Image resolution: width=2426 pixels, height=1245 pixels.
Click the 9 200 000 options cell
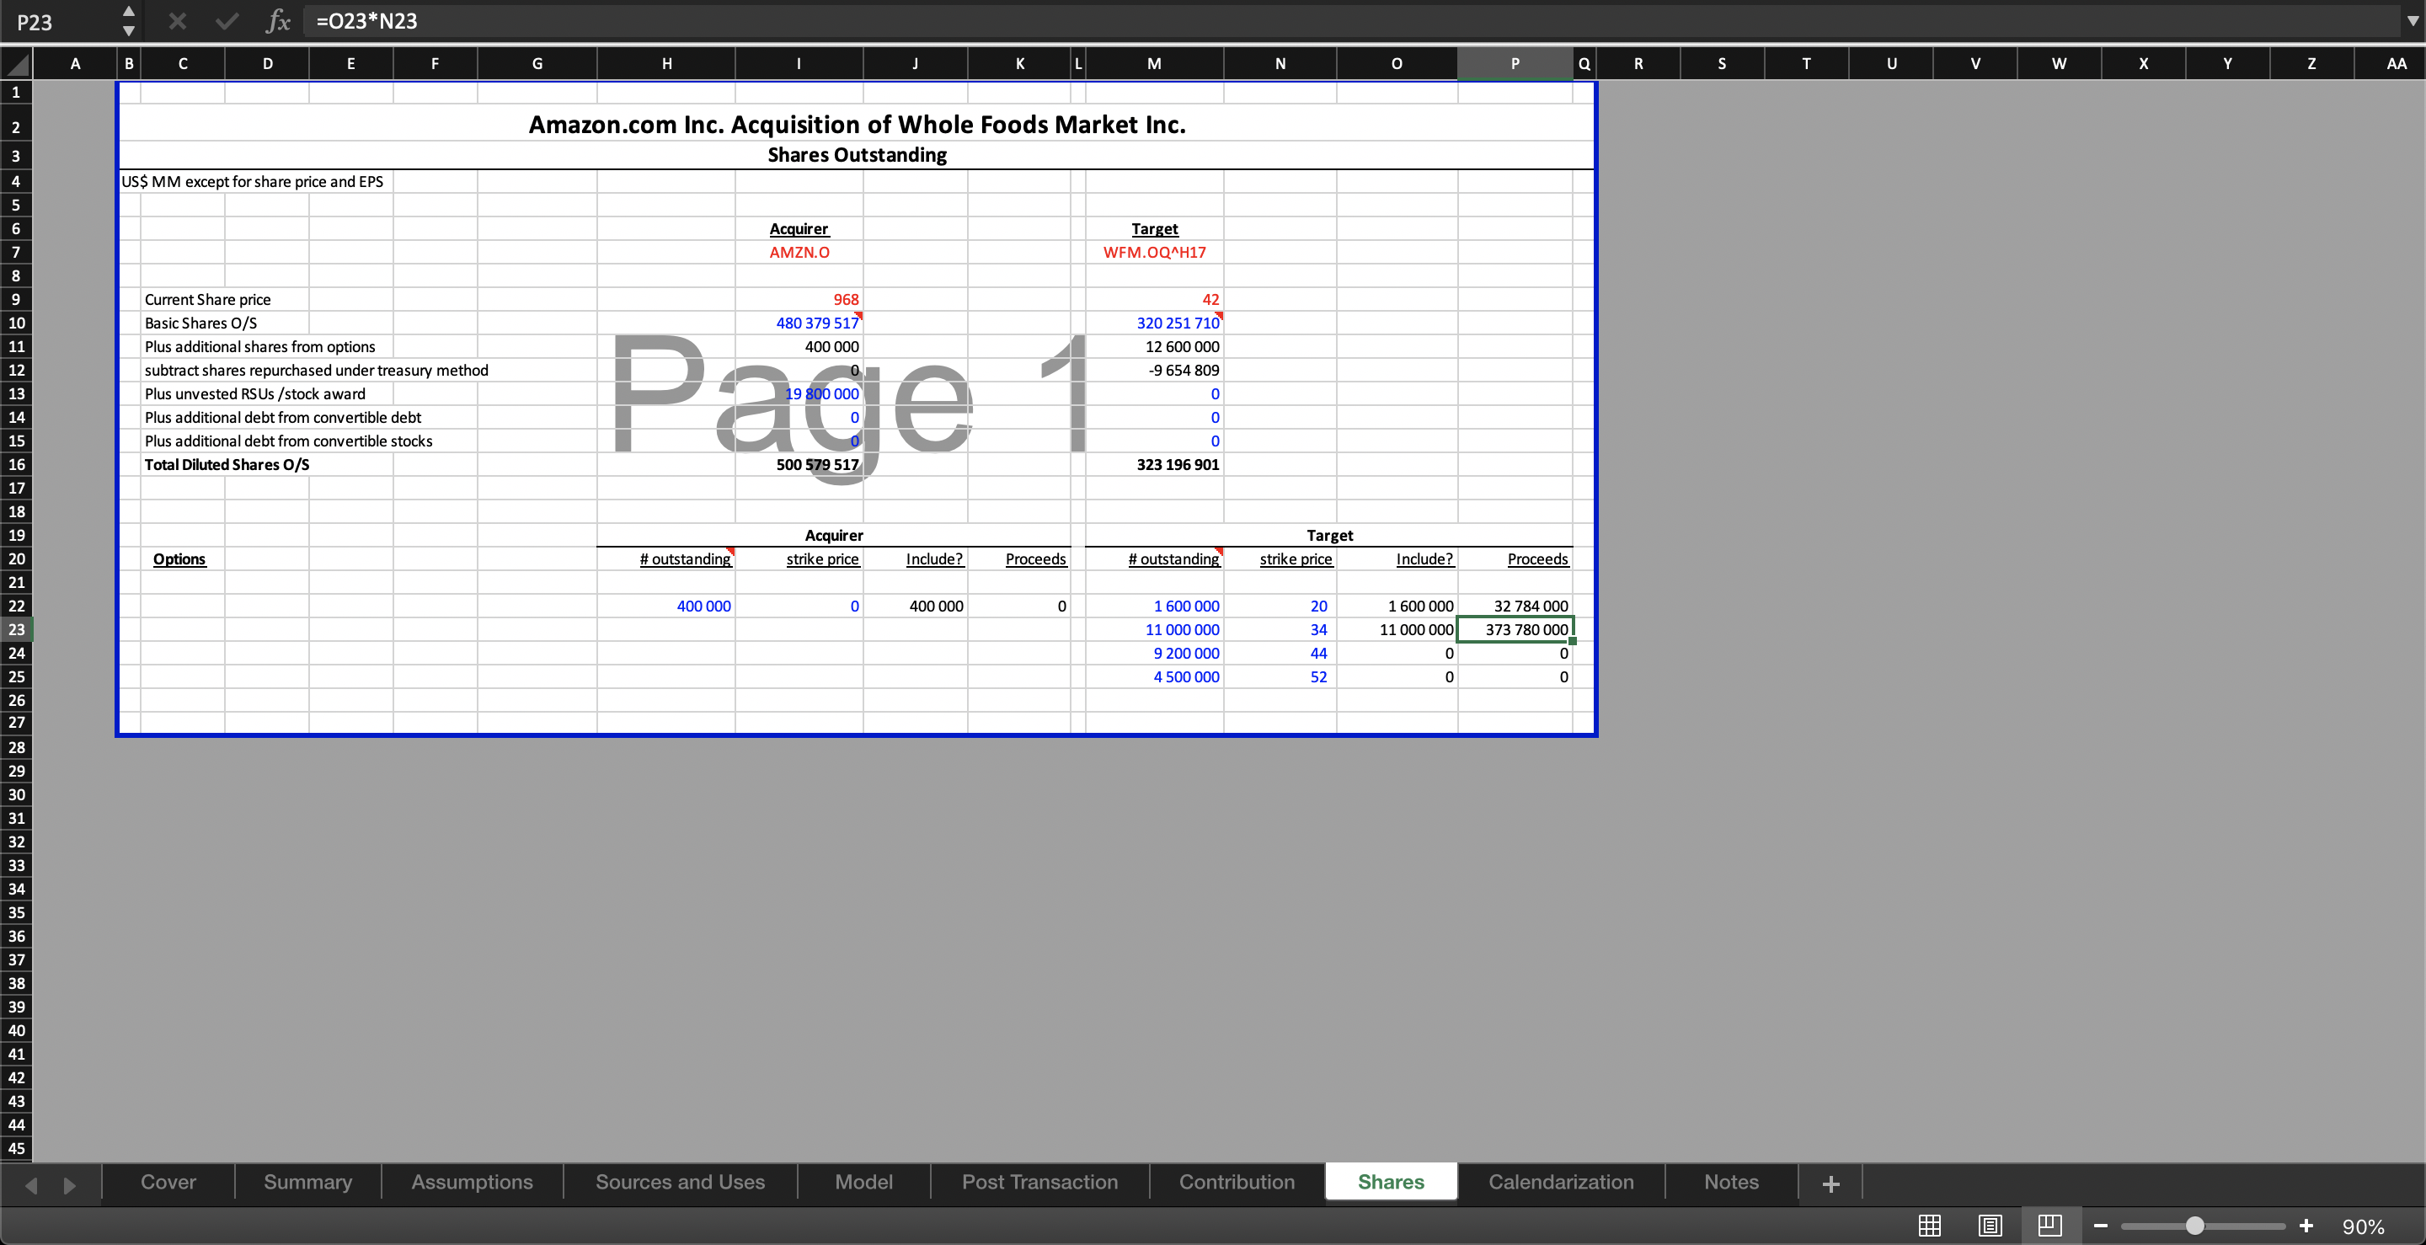pos(1154,653)
